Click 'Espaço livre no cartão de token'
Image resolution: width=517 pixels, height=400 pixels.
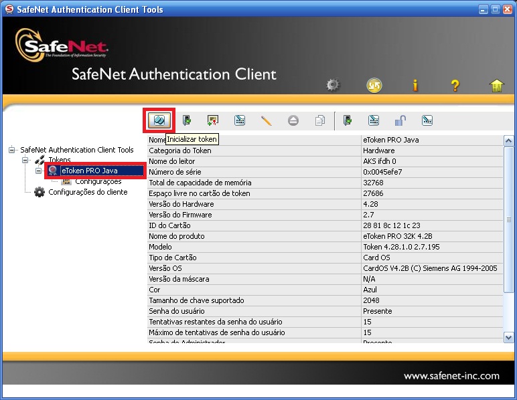coord(200,193)
